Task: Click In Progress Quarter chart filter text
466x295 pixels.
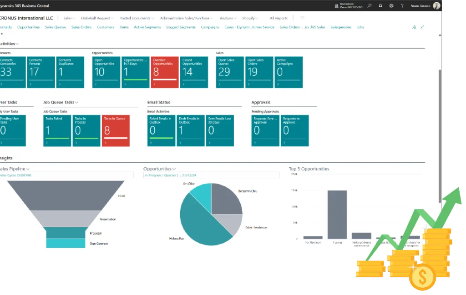Action: (x=170, y=175)
